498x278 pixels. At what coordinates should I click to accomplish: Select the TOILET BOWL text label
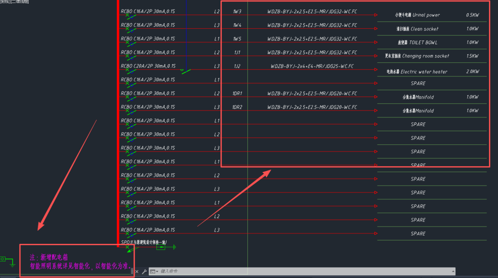(418, 42)
